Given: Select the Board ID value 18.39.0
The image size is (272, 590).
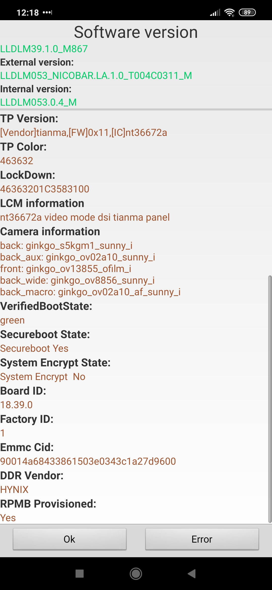Looking at the screenshot, I should pos(16,405).
